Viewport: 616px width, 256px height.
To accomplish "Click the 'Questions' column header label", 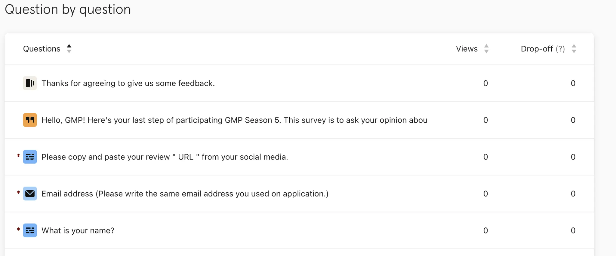I will click(42, 49).
